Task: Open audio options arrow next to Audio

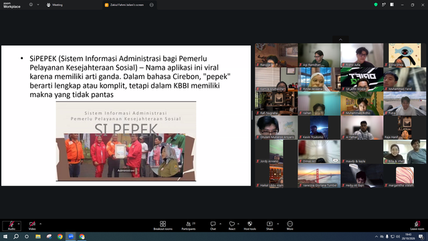Action: coord(19,224)
